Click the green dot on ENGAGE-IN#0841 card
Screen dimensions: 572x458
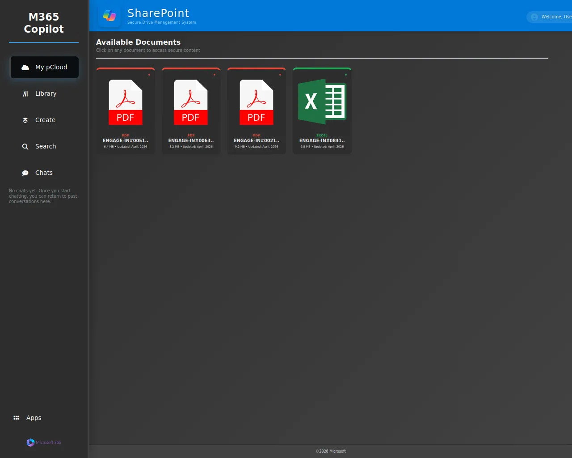click(x=346, y=75)
